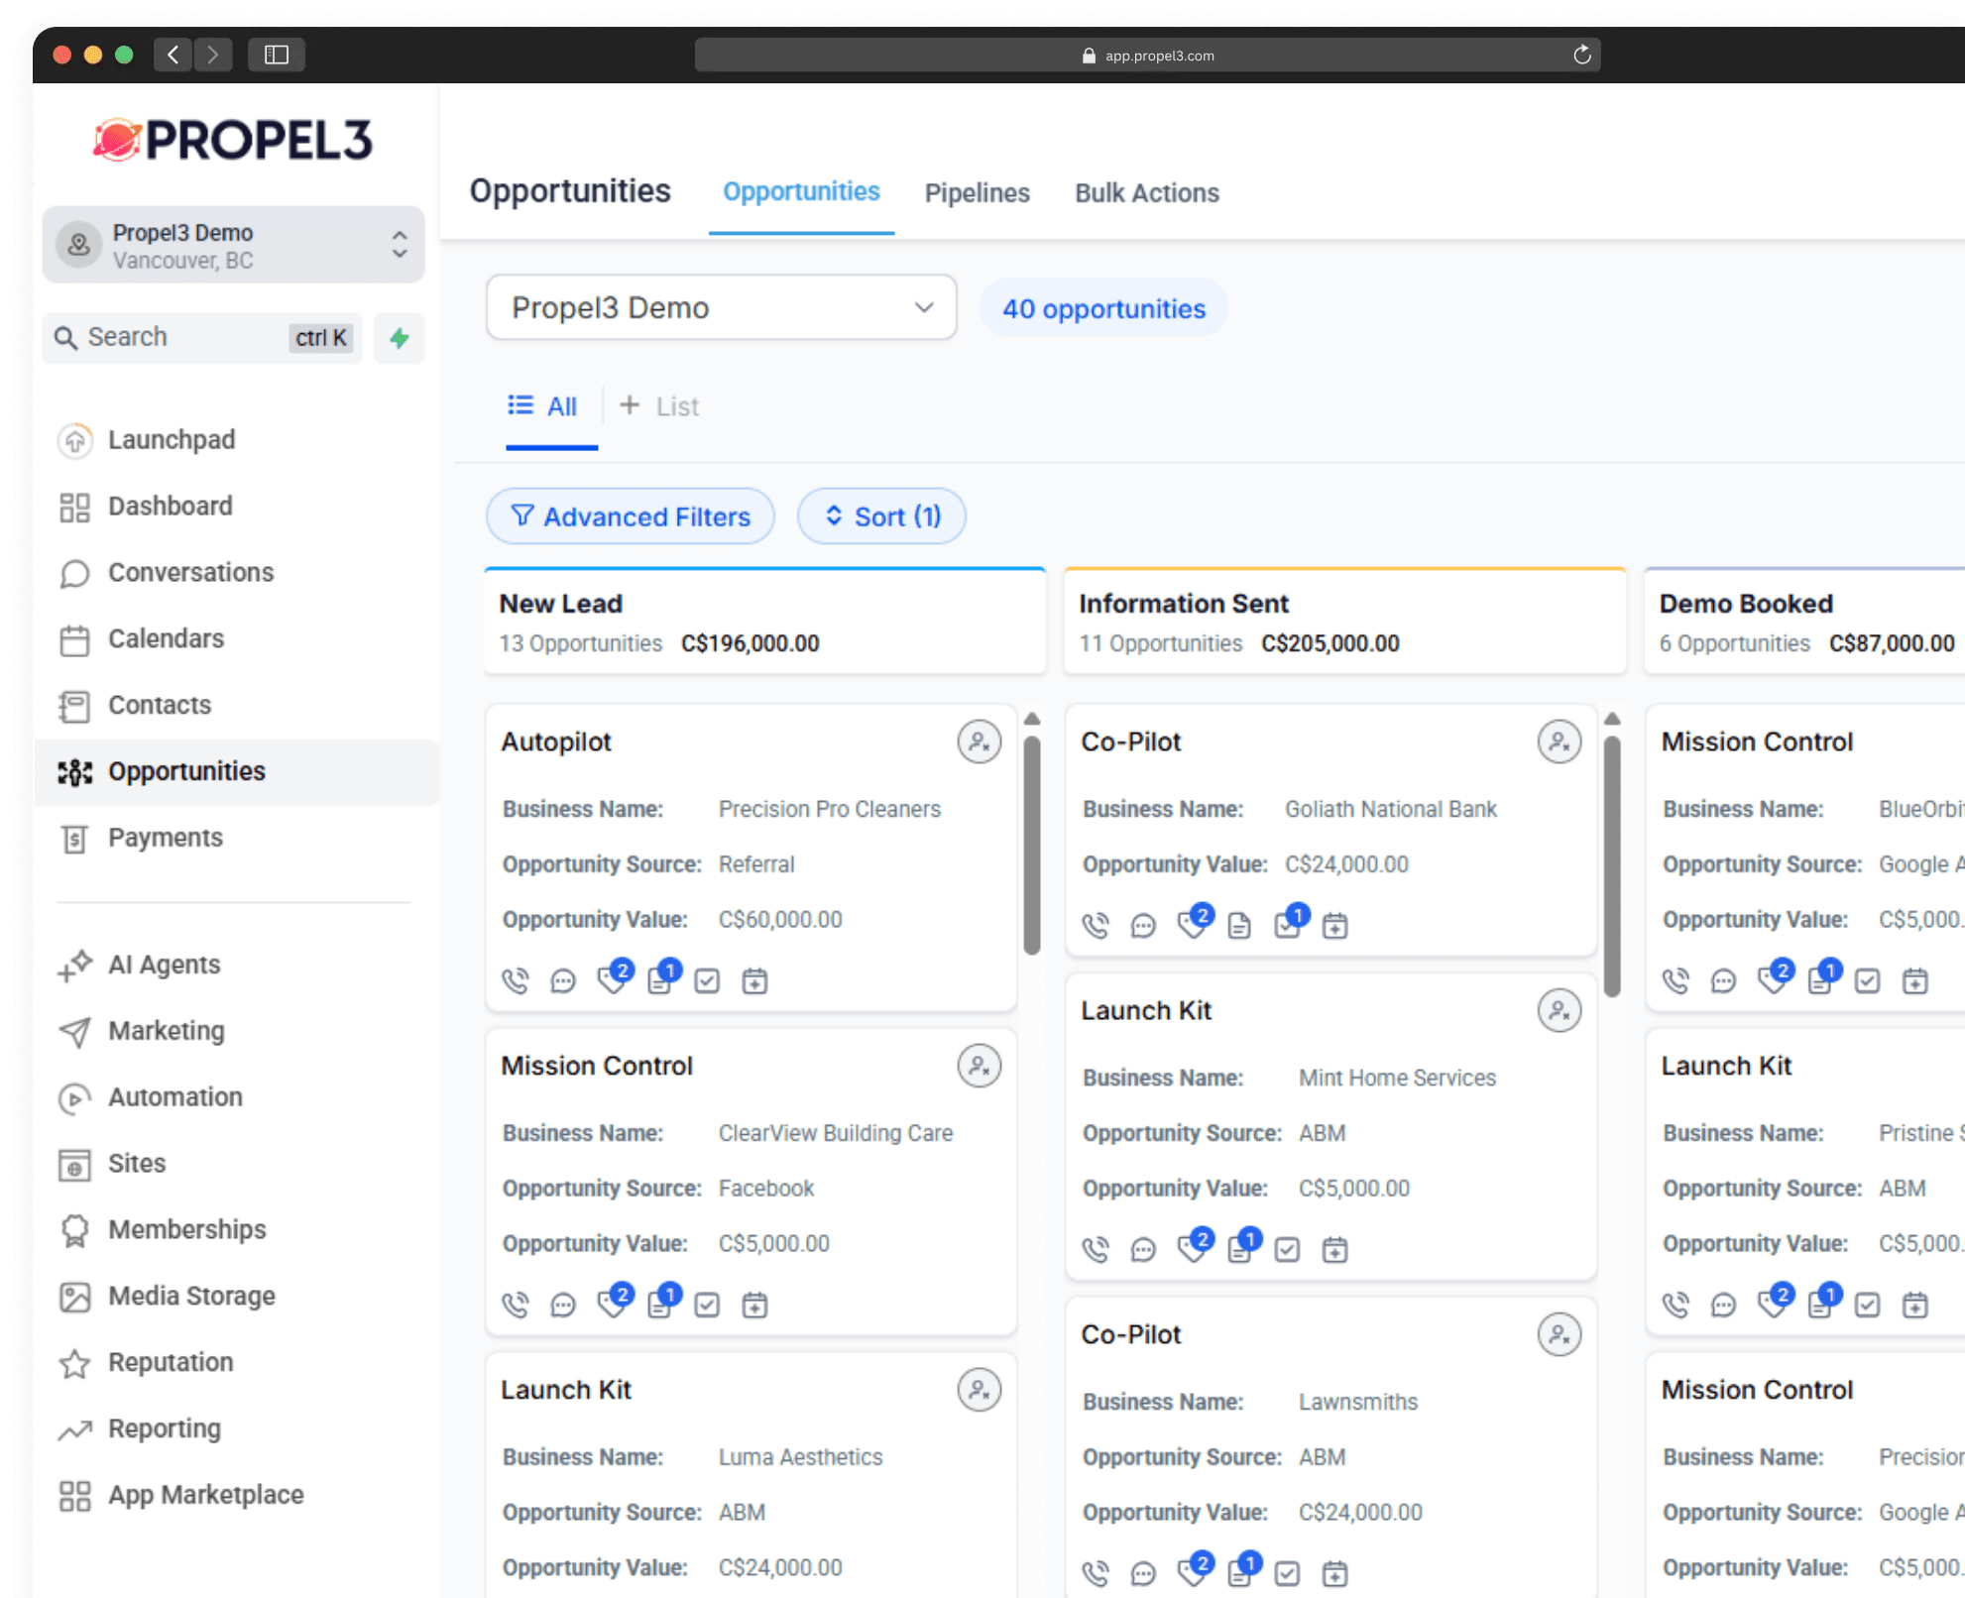Click New Lead column scroll-up arrow
This screenshot has height=1598, width=1965.
1032,719
